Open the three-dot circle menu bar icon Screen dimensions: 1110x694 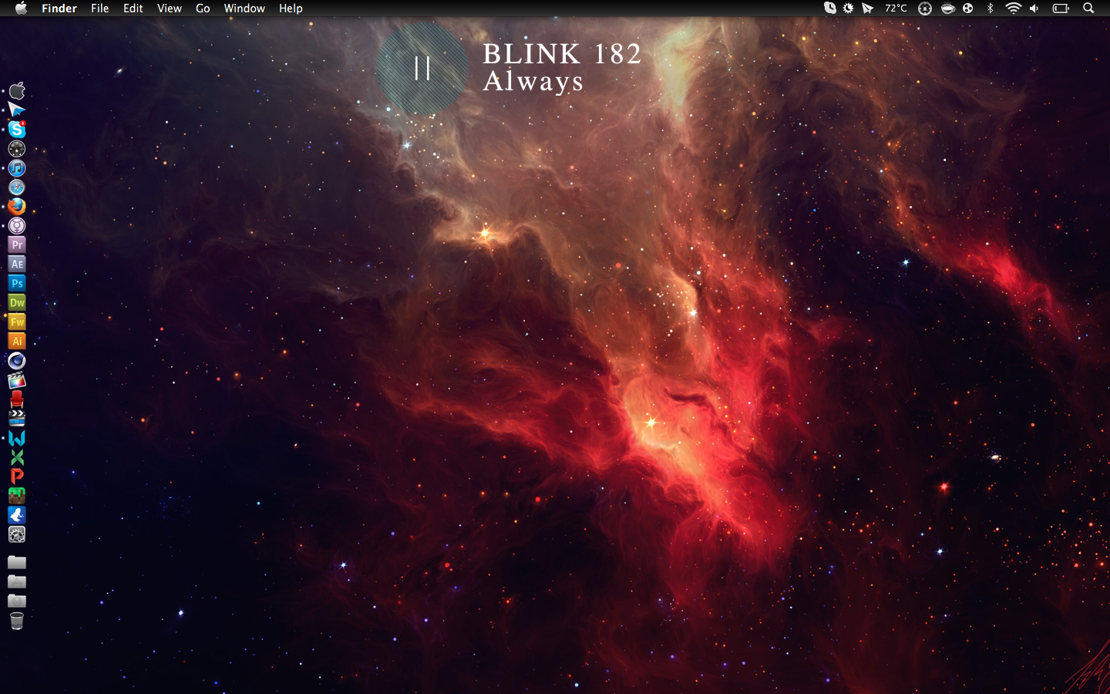click(968, 8)
